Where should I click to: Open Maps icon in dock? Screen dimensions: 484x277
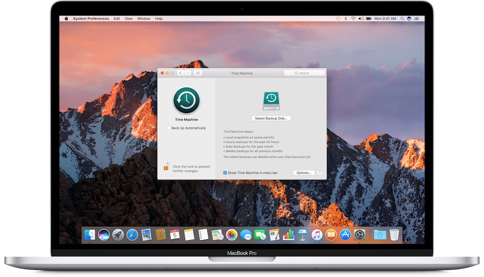tap(217, 235)
